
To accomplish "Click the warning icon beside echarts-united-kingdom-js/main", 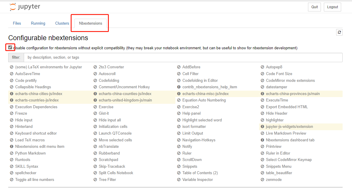I will pos(95,100).
